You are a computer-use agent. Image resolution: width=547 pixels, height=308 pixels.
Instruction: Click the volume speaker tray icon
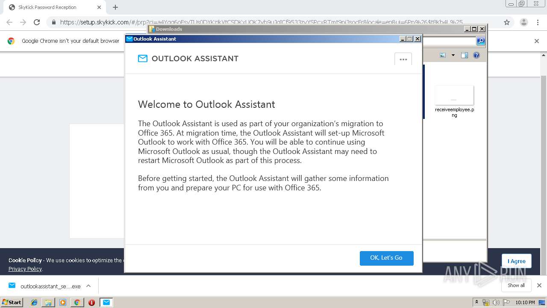coord(496,303)
